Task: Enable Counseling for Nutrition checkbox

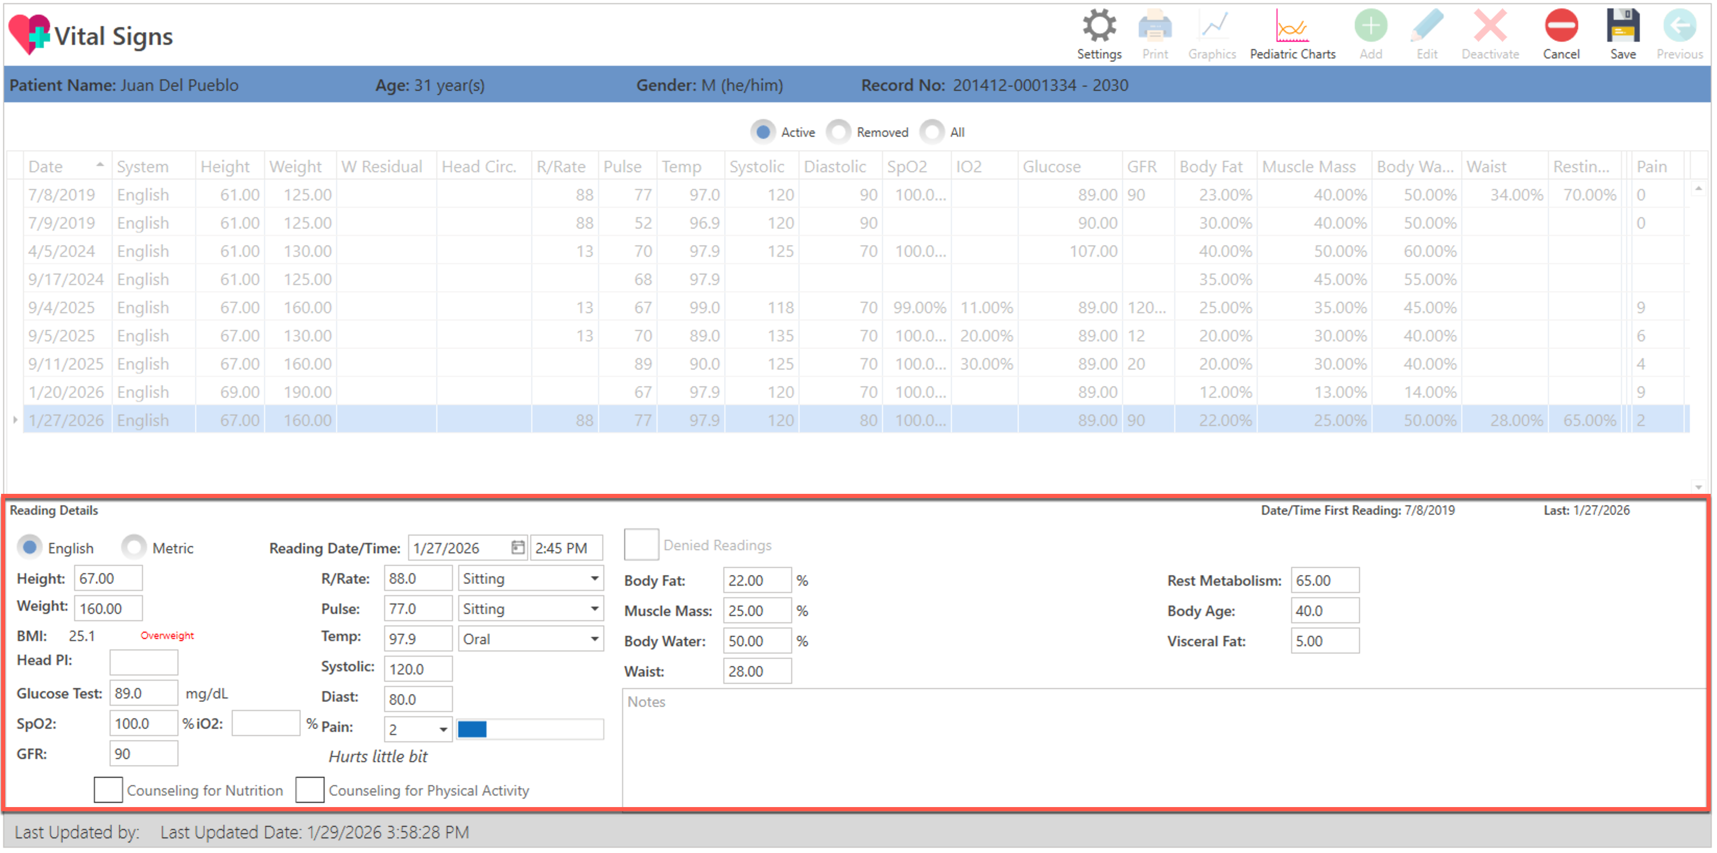Action: [108, 790]
